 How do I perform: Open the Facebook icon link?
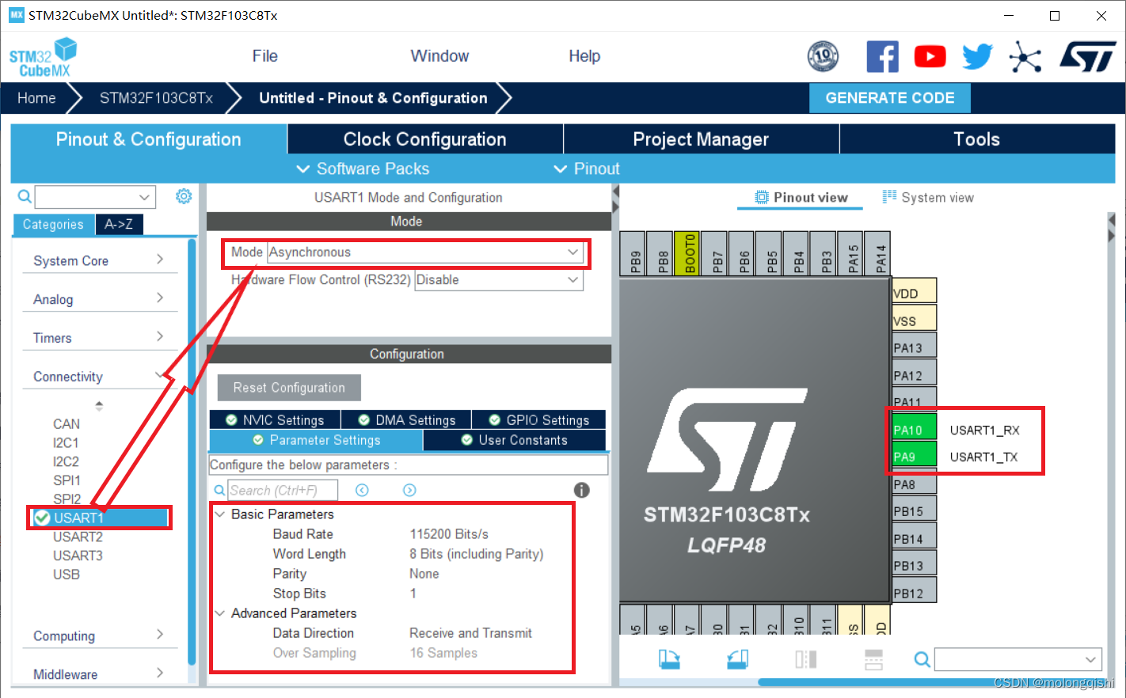tap(882, 57)
